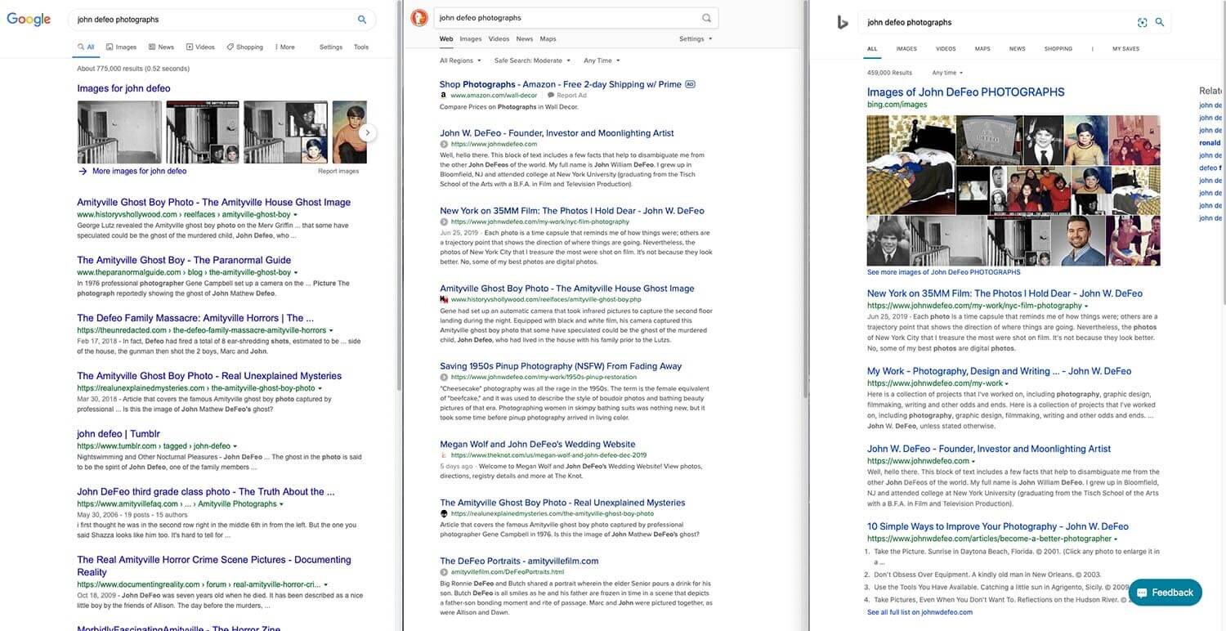Open Google More menu
The width and height of the screenshot is (1226, 631).
point(284,47)
